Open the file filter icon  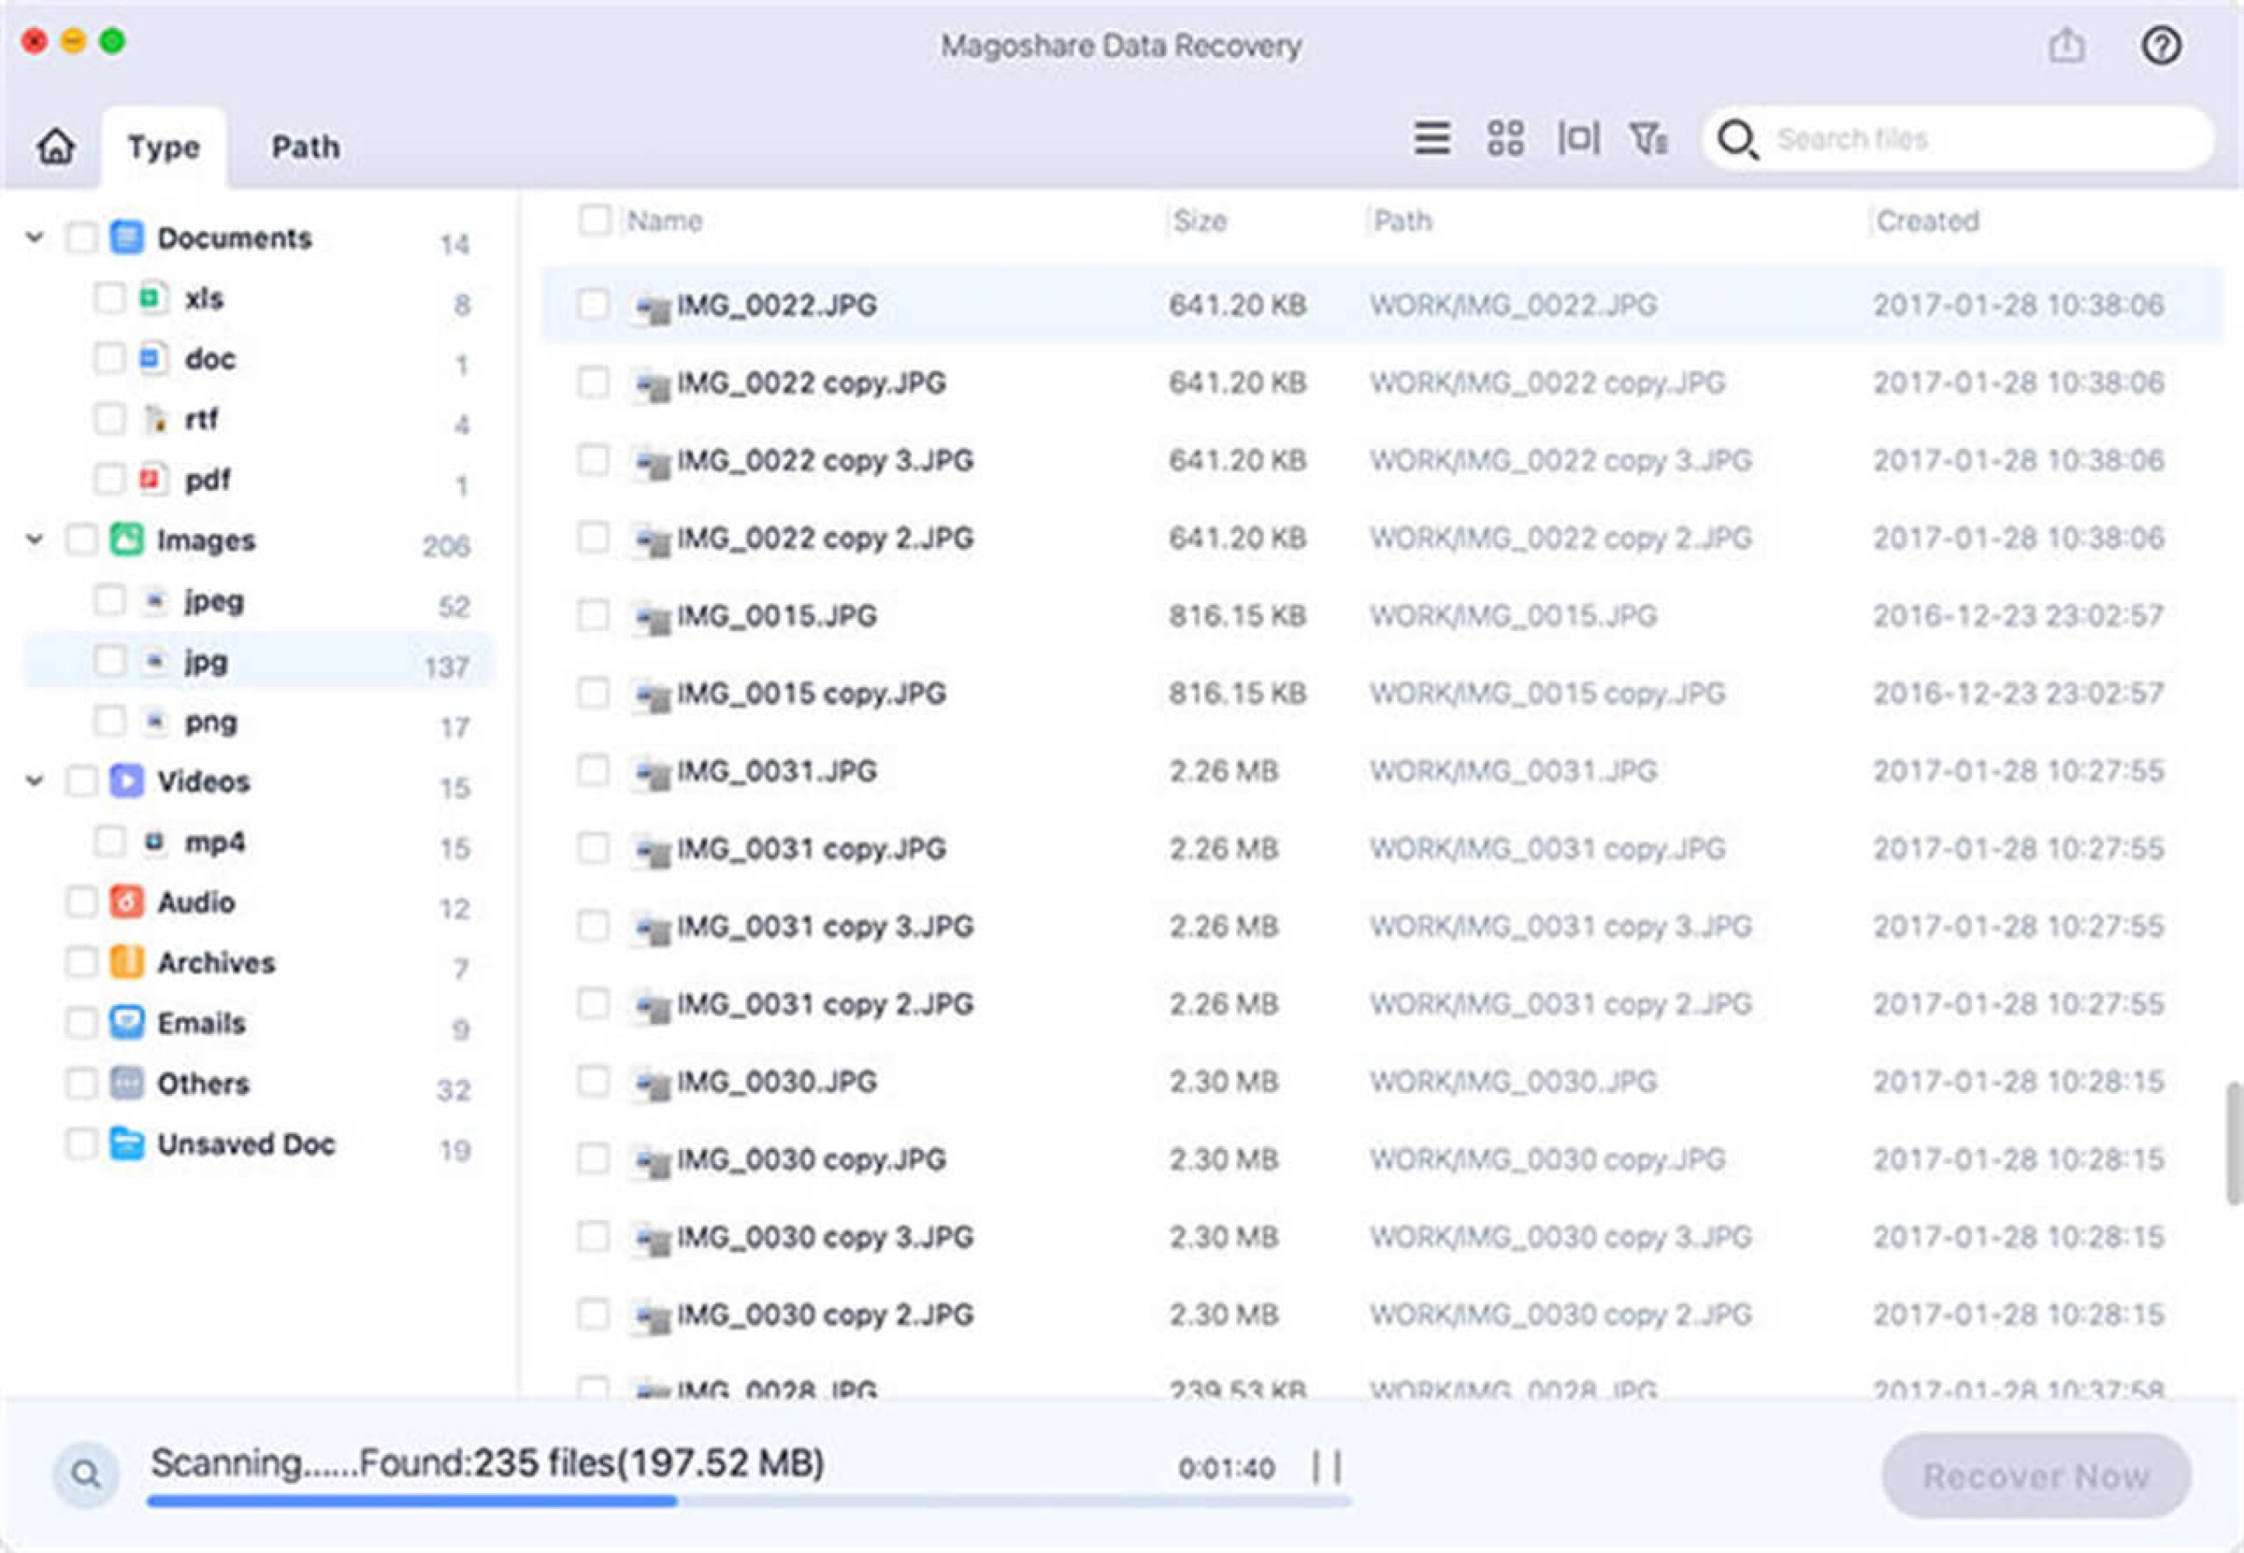[x=1648, y=138]
